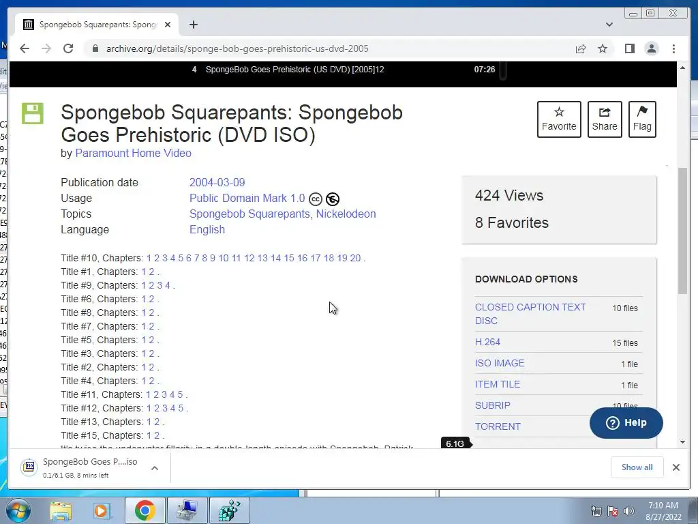Close the downloads bar
Viewport: 698px width, 524px height.
pyautogui.click(x=676, y=467)
